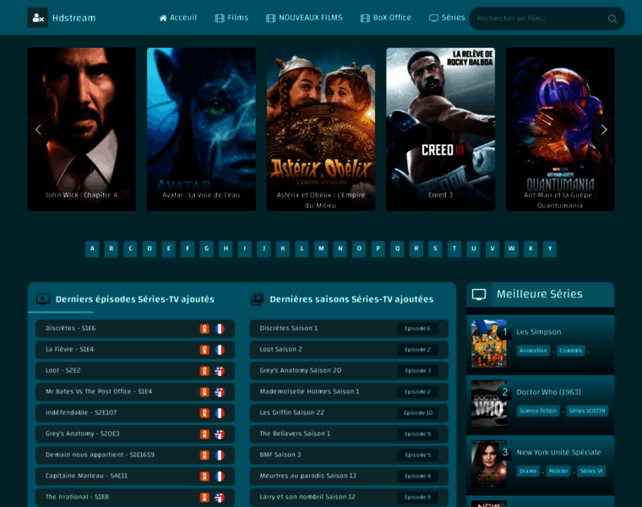The width and height of the screenshot is (642, 507).
Task: Click OK.ru icon on Capitaine Marleau - S4E11
Action: pos(204,476)
